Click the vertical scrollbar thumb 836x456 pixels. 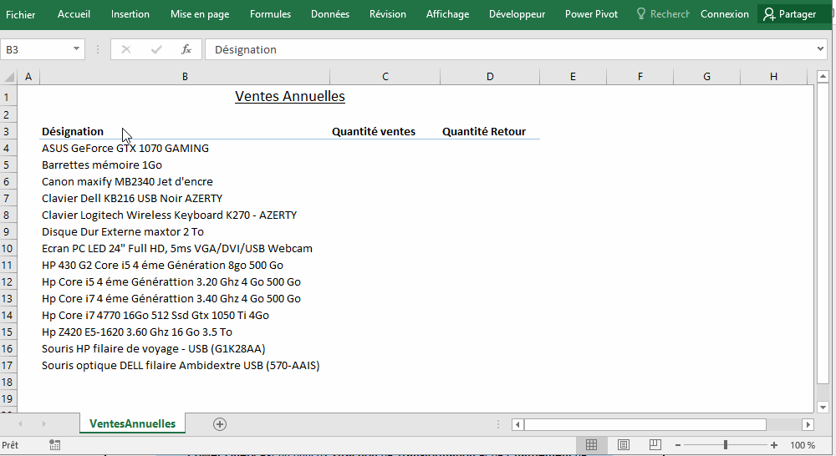[823, 233]
